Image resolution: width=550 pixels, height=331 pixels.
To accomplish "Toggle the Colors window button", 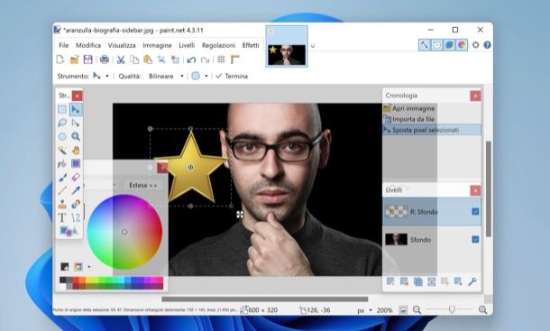I will pos(462,45).
